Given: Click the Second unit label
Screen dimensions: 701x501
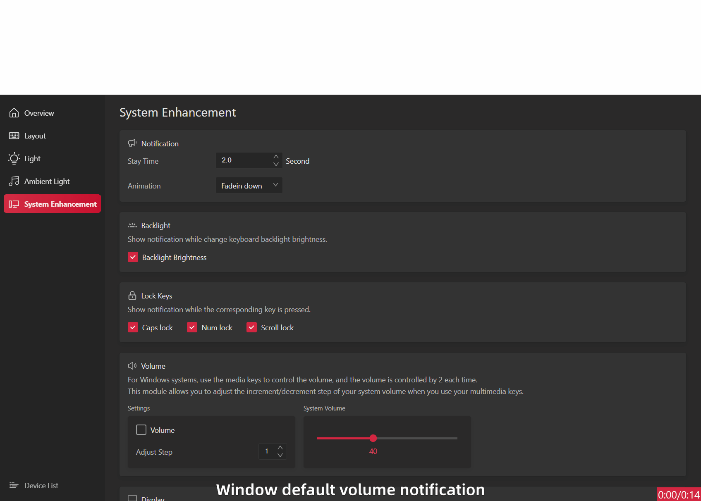Looking at the screenshot, I should [297, 161].
